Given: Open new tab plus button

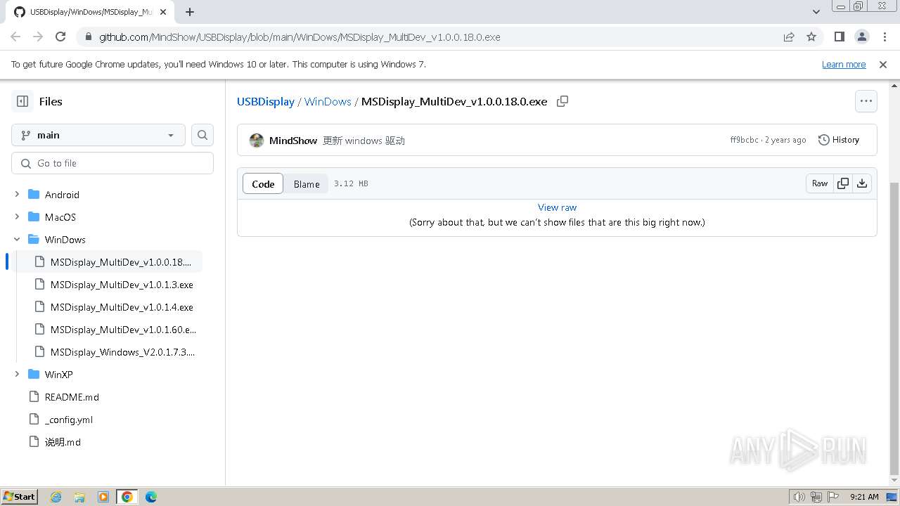Looking at the screenshot, I should pos(190,12).
